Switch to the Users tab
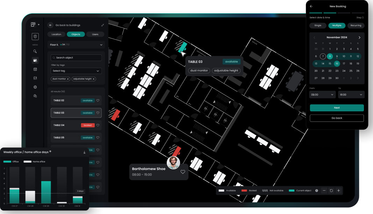The height and width of the screenshot is (214, 373). pos(95,35)
